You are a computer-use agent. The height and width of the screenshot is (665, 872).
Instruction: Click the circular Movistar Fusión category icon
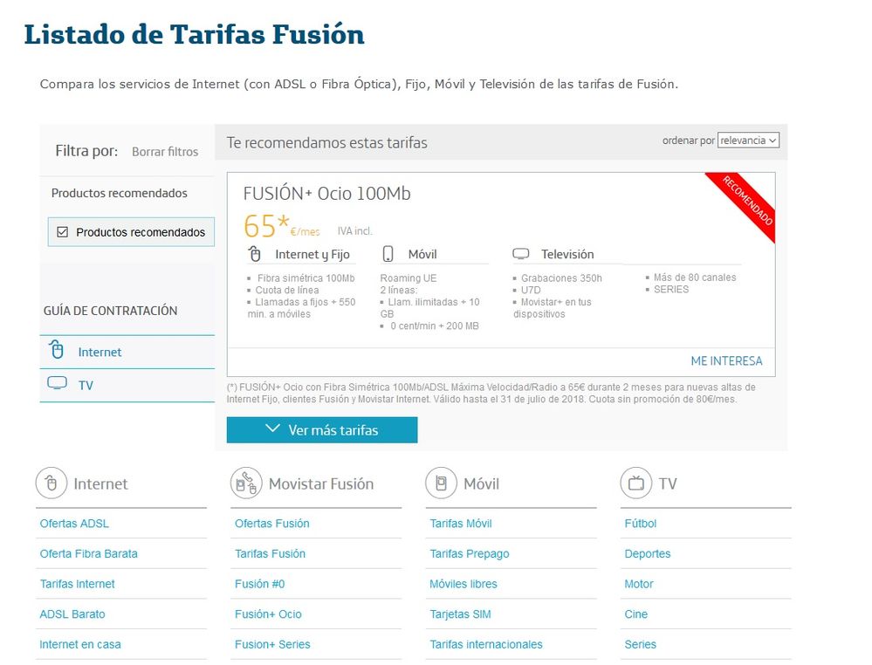click(x=246, y=483)
